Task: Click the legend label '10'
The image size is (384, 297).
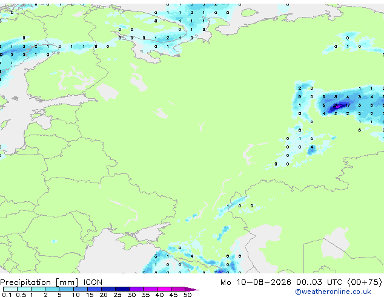Action: (76, 295)
